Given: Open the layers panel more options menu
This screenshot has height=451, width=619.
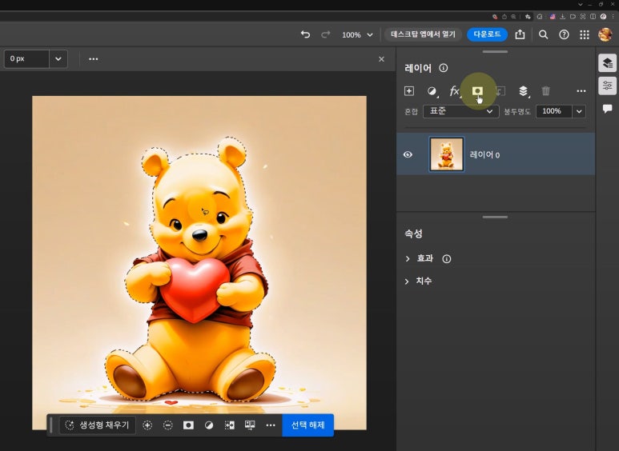Looking at the screenshot, I should [581, 91].
